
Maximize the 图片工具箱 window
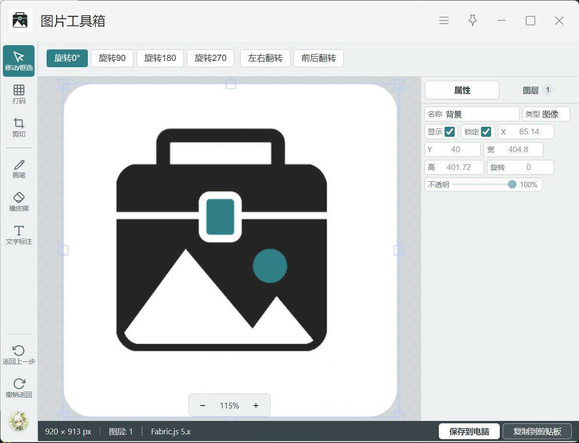pyautogui.click(x=530, y=21)
